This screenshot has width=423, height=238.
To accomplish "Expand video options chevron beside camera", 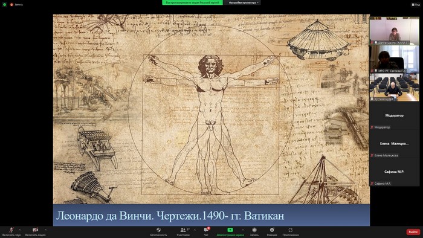I will point(45,230).
